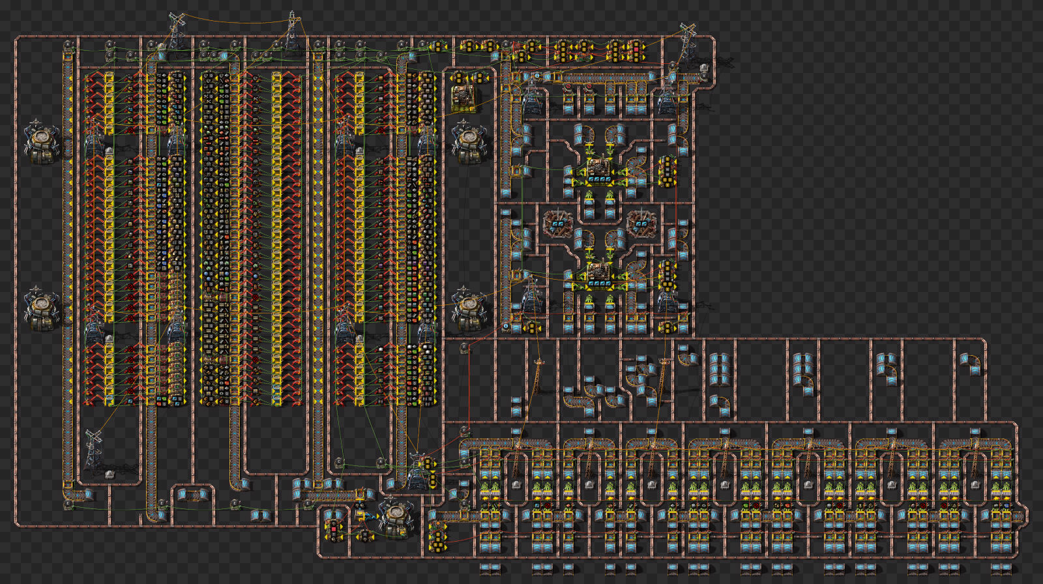The width and height of the screenshot is (1043, 584).
Task: Select the lower roboport outside the left wall
Action: (x=42, y=308)
